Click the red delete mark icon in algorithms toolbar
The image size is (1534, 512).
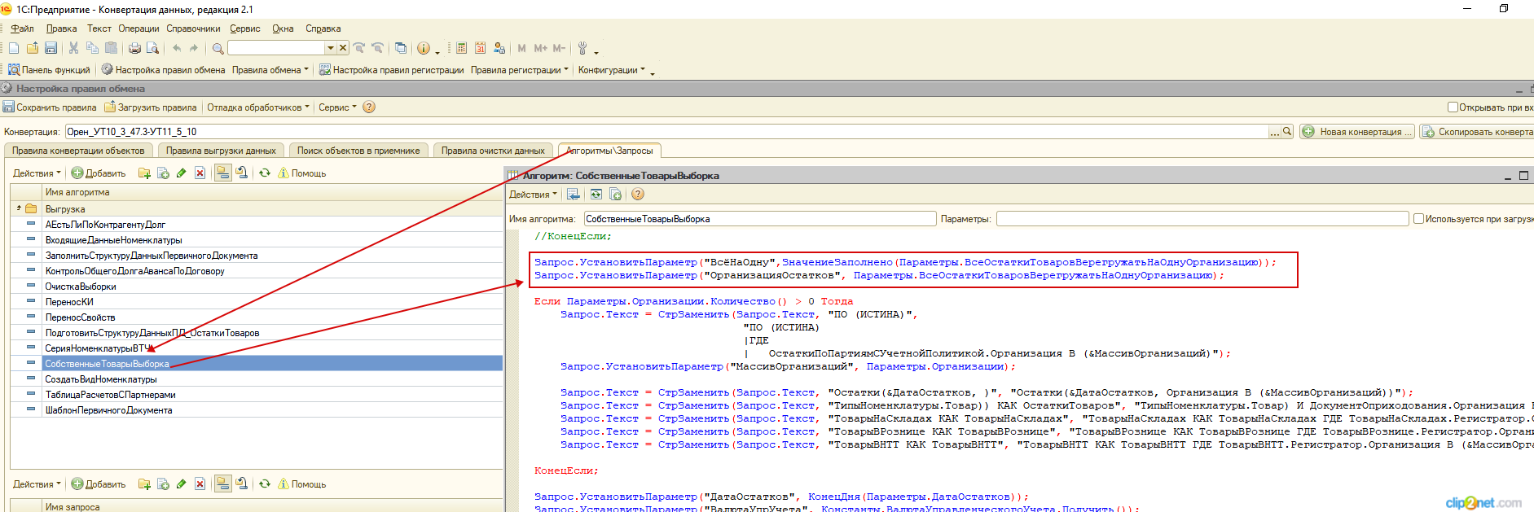click(x=200, y=173)
